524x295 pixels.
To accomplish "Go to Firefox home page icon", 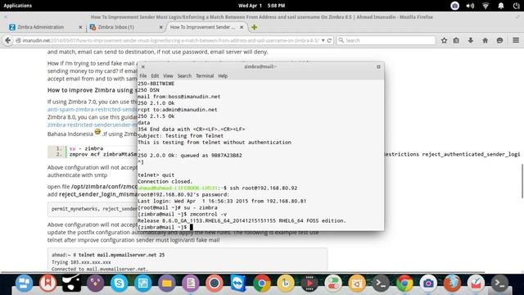I will [486, 40].
